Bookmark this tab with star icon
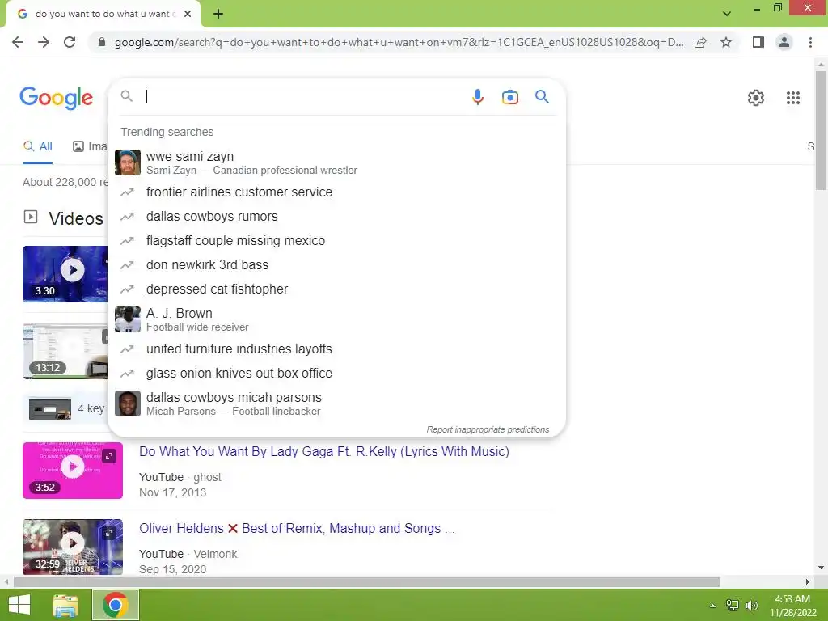 pos(726,42)
